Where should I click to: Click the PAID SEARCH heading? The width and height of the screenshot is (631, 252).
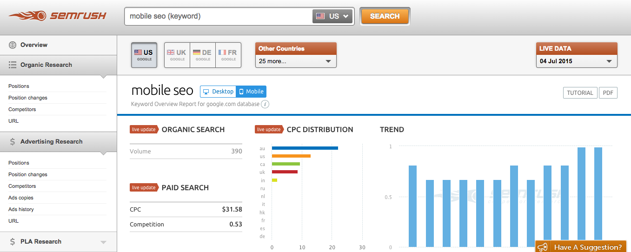[185, 188]
